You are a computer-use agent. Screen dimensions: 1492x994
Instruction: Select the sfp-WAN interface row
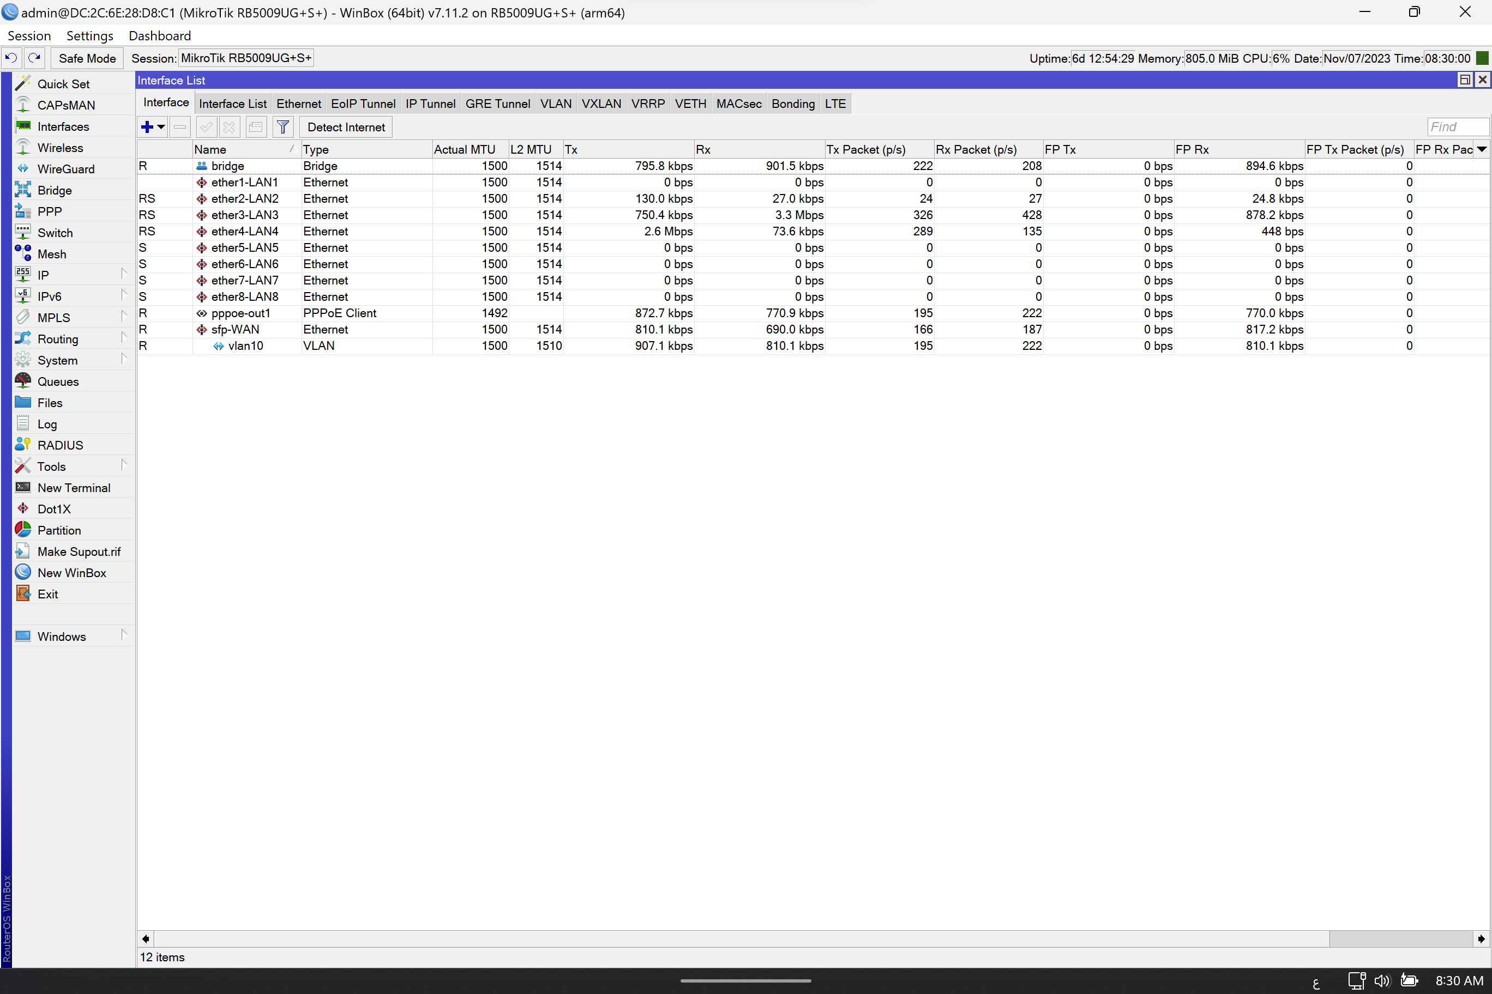click(x=812, y=330)
